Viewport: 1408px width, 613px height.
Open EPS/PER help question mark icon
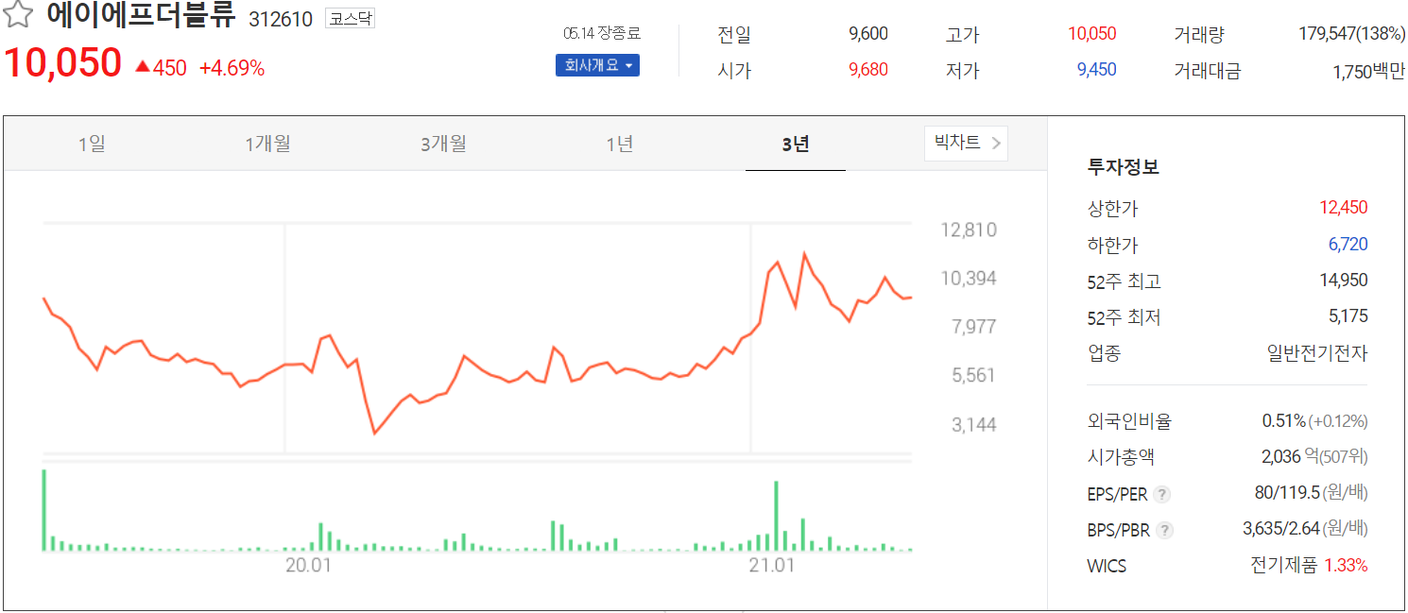[1162, 494]
